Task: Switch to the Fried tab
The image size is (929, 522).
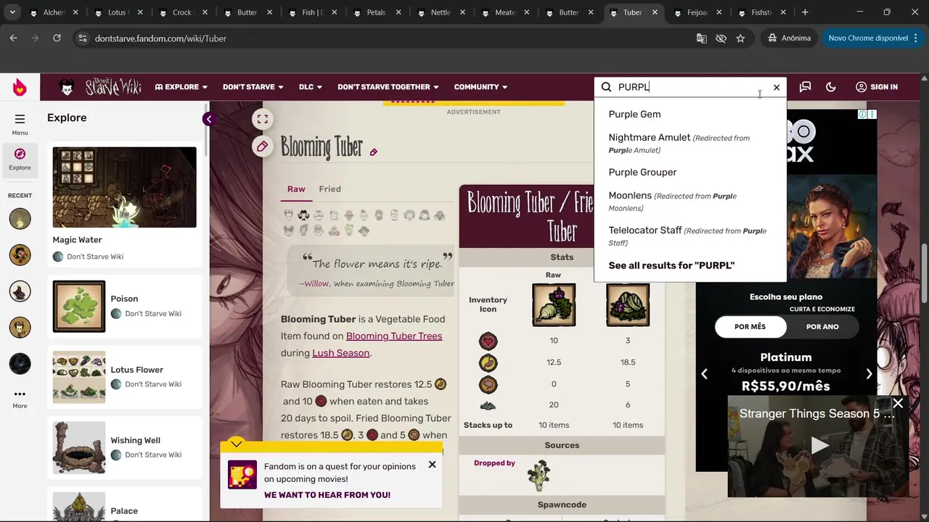Action: [x=330, y=189]
